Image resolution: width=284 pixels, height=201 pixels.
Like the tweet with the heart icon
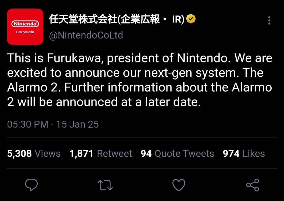coord(179,185)
